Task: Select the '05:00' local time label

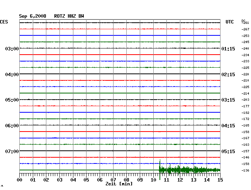Action: tap(12, 100)
